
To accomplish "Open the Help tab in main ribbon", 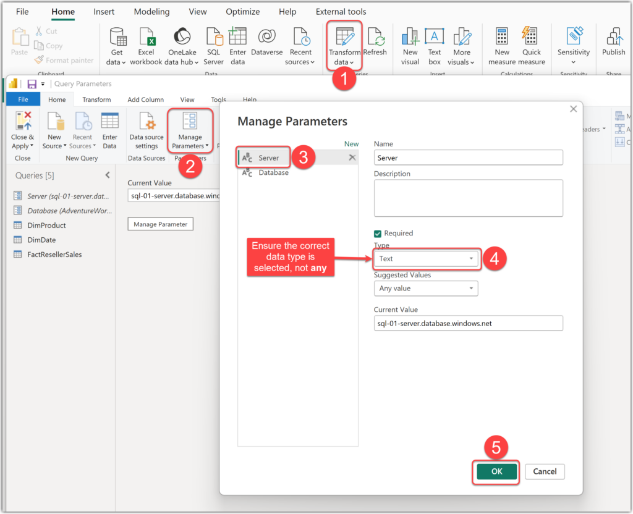I will [287, 12].
